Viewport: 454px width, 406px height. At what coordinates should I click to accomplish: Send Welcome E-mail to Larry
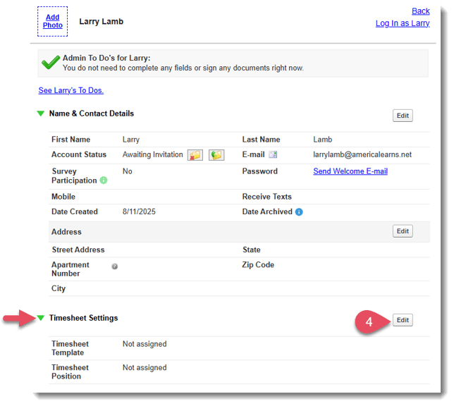pyautogui.click(x=350, y=171)
